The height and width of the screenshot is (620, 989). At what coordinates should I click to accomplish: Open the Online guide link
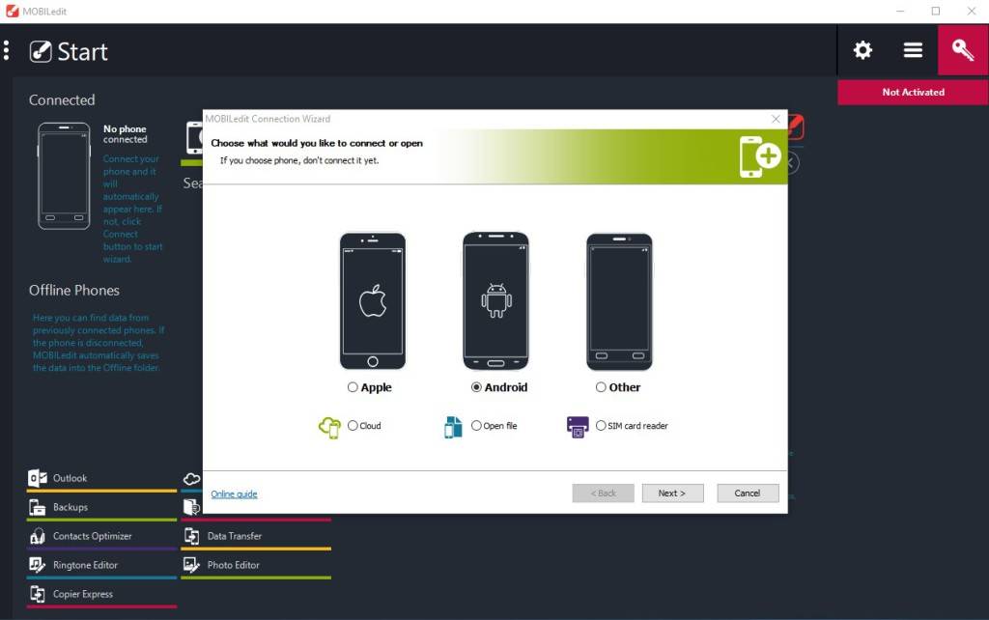click(234, 493)
